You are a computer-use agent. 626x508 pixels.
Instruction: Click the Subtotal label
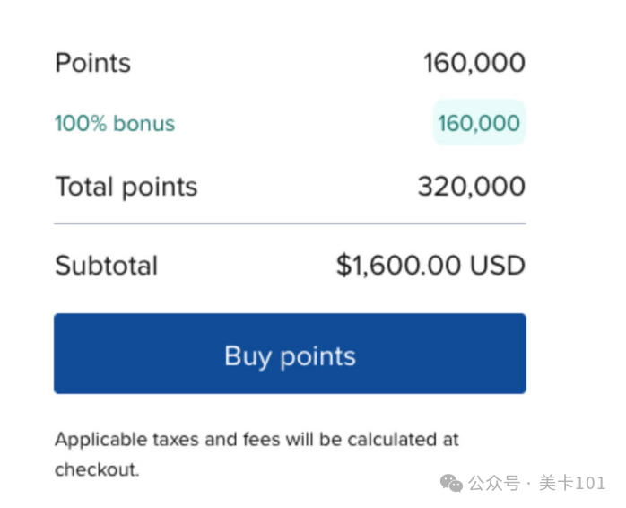point(106,266)
